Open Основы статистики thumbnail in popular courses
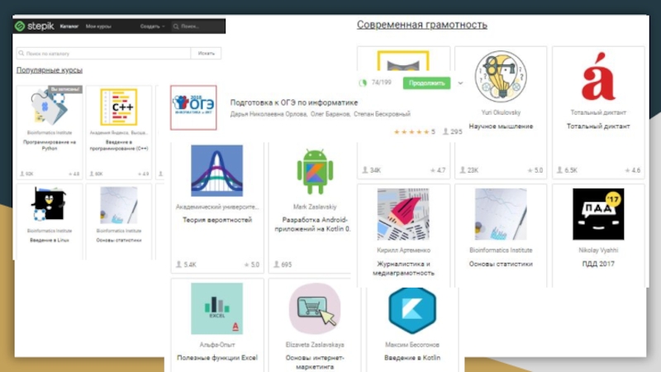This screenshot has height=372, width=661. [x=119, y=205]
